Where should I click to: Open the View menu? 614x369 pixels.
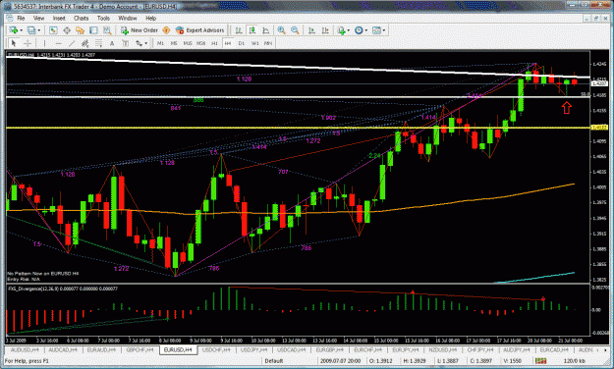(x=38, y=18)
